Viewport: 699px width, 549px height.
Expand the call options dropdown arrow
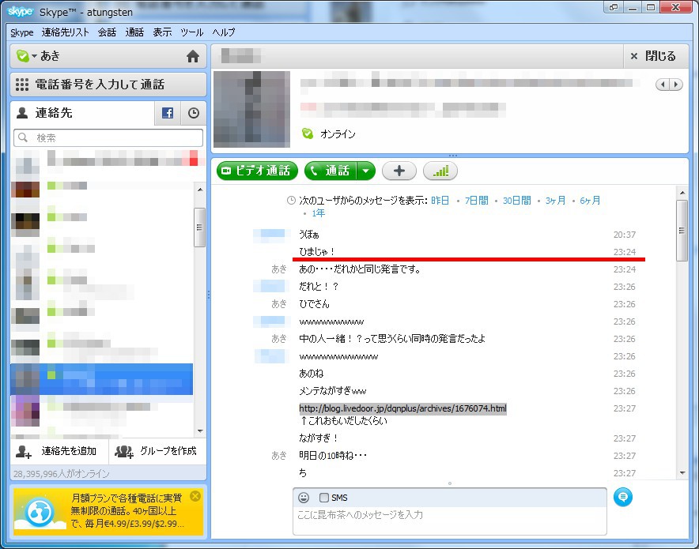pyautogui.click(x=366, y=171)
